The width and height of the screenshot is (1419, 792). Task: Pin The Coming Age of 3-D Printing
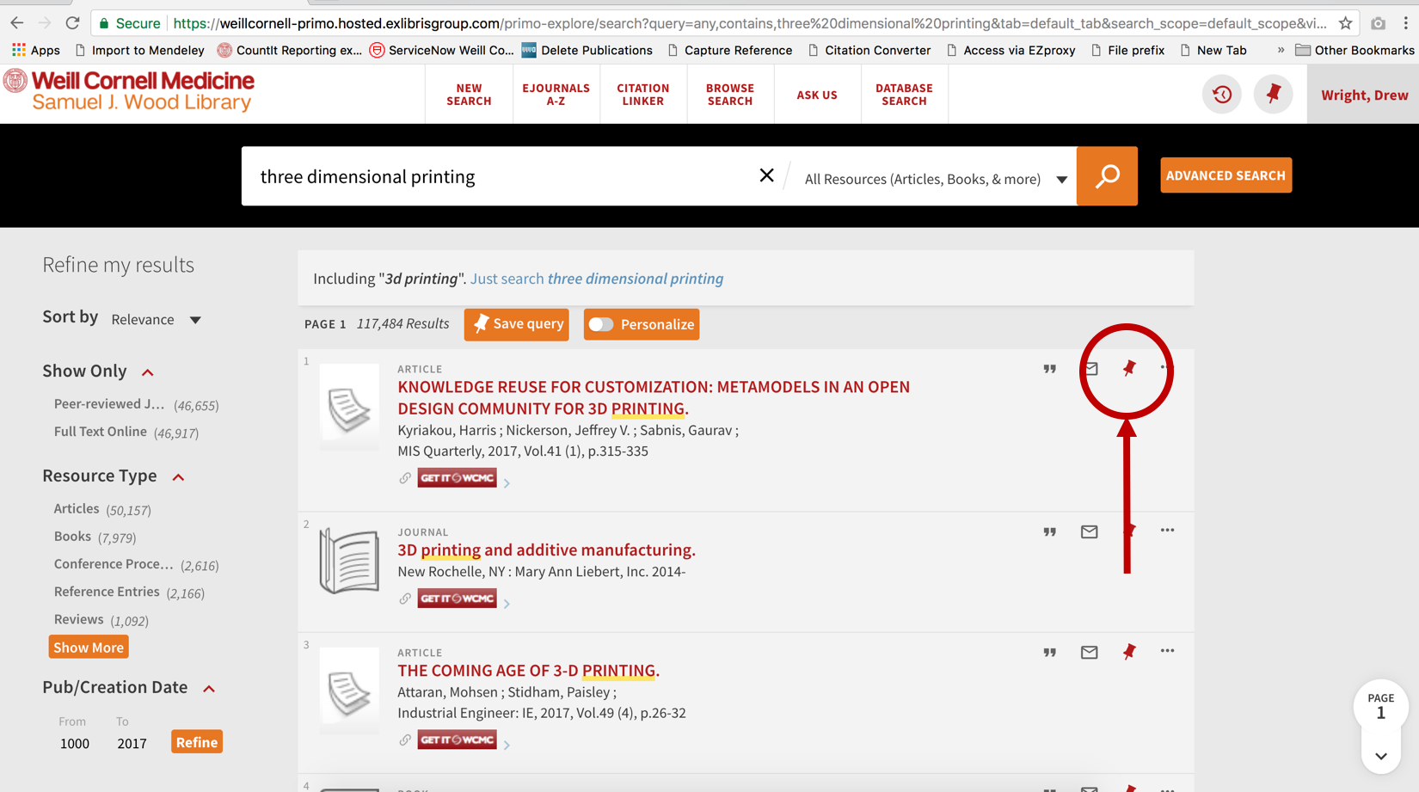pos(1129,652)
